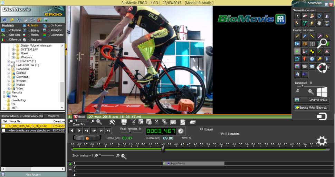
Task: Select the green angle tool
Action: coord(297,51)
